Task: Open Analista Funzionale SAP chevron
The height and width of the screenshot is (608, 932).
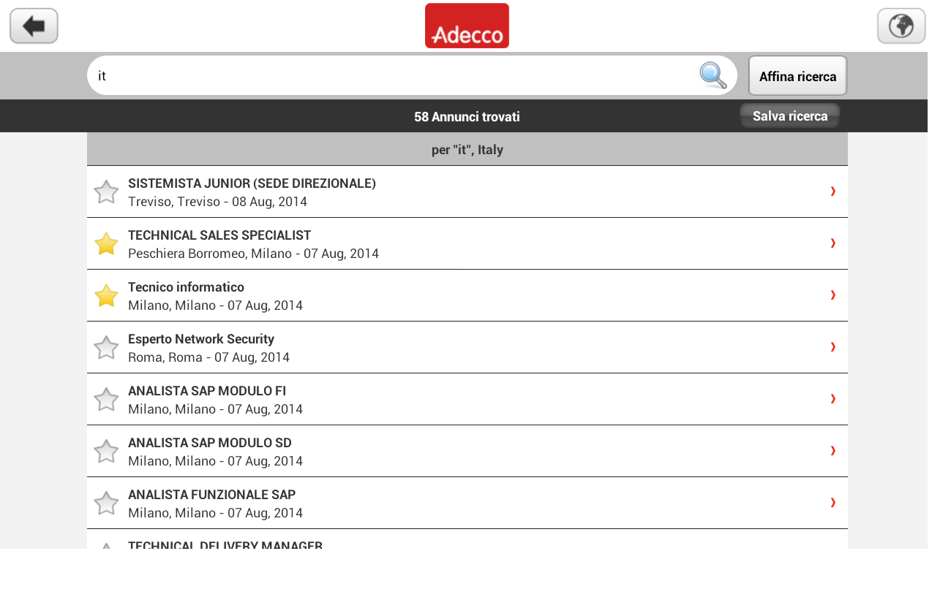Action: click(x=833, y=503)
